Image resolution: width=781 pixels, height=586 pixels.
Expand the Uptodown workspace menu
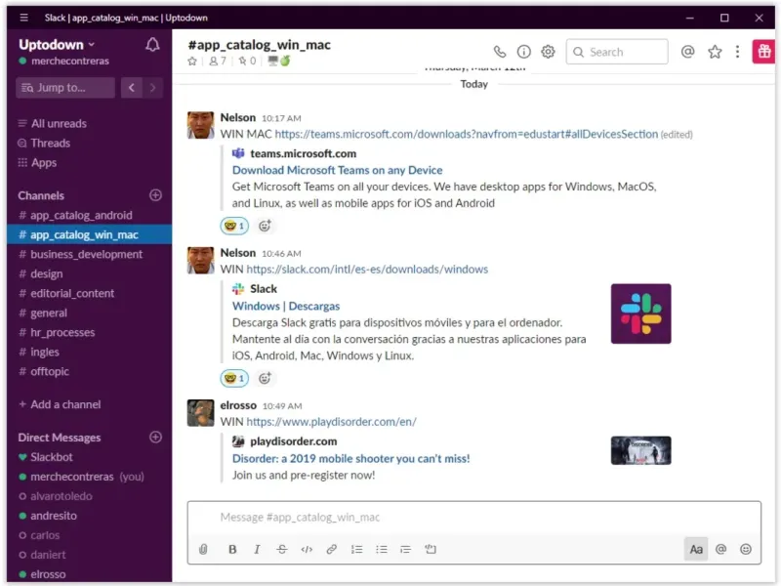pyautogui.click(x=57, y=45)
